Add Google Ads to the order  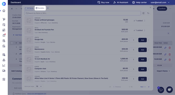pos(143,40)
